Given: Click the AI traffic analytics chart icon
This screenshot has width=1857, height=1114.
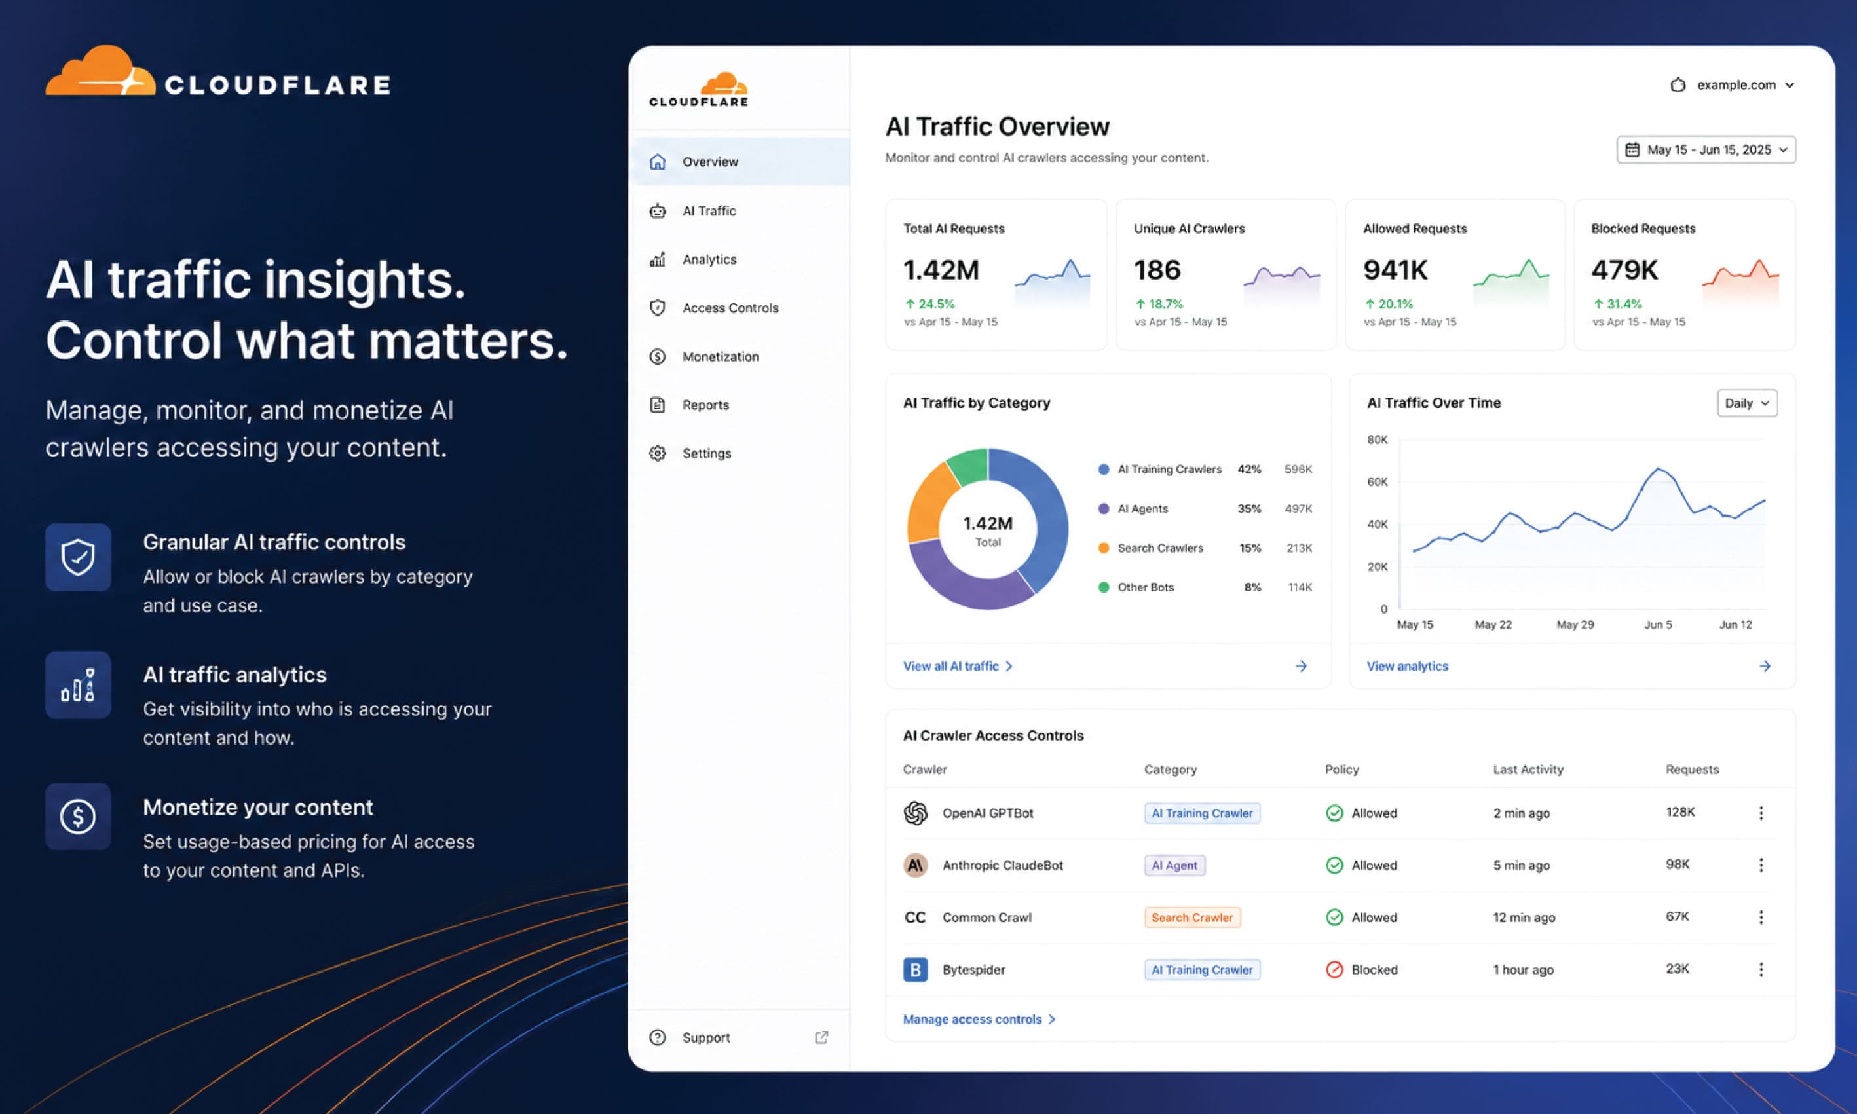Looking at the screenshot, I should click(78, 684).
